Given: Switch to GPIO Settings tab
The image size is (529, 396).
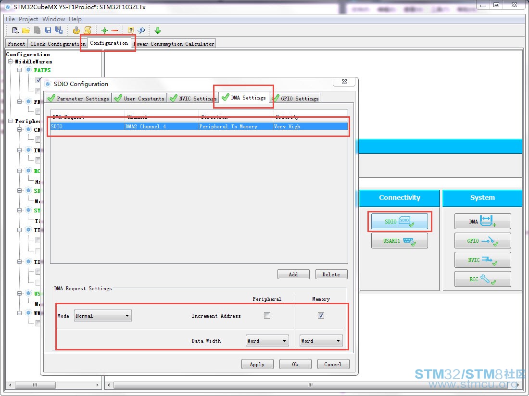Looking at the screenshot, I should (296, 98).
